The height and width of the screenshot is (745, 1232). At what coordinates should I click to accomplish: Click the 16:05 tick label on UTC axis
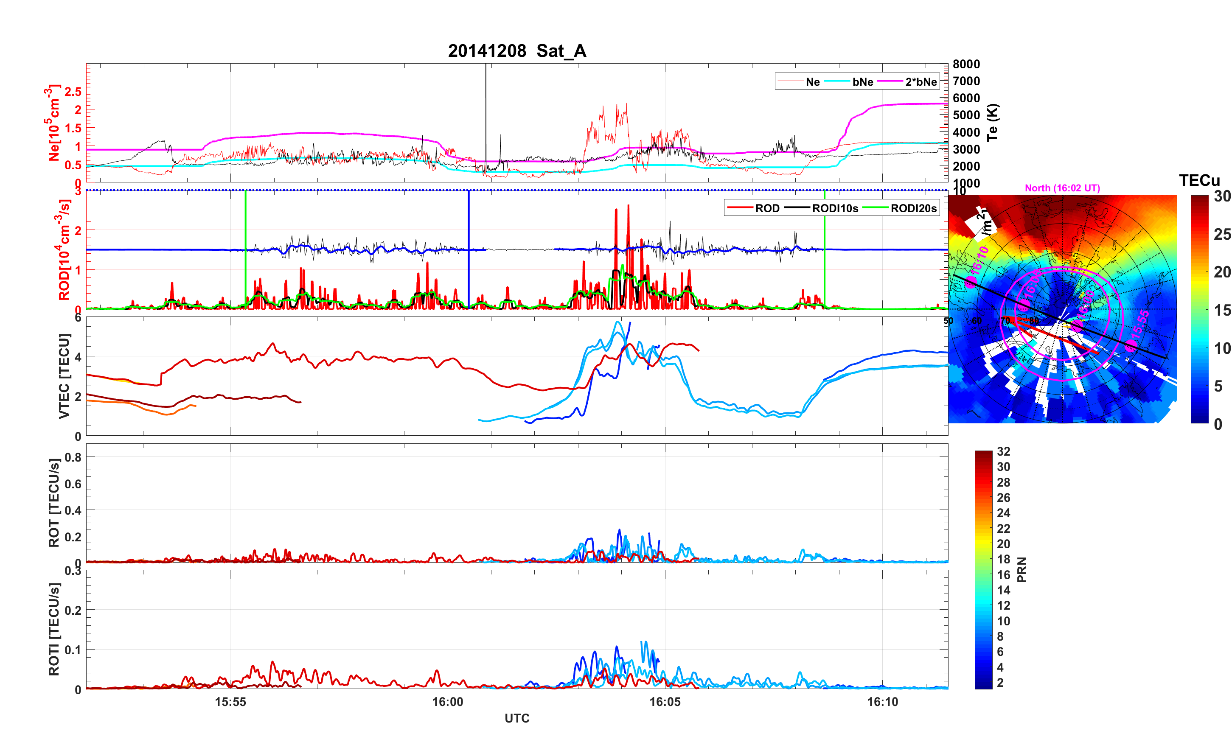665,701
